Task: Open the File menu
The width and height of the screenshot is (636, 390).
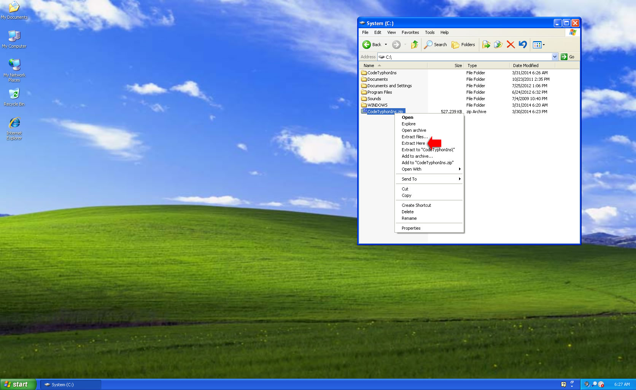Action: 365,32
